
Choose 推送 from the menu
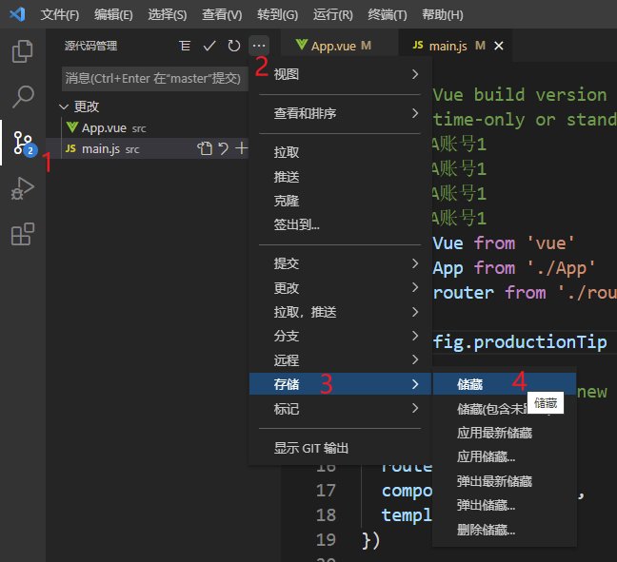coord(340,177)
